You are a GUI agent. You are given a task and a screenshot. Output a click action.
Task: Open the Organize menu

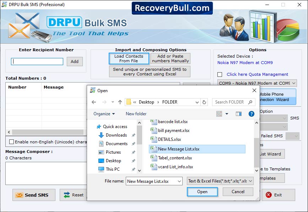tap(104, 114)
